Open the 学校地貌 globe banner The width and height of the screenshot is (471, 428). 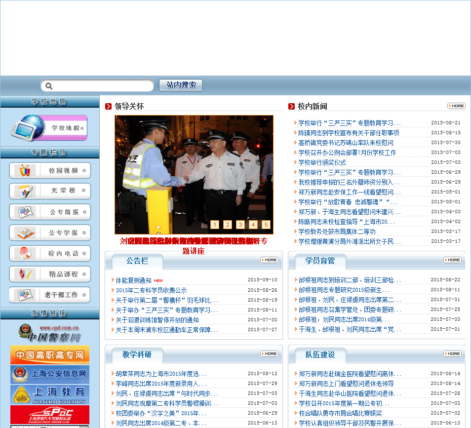coord(49,128)
